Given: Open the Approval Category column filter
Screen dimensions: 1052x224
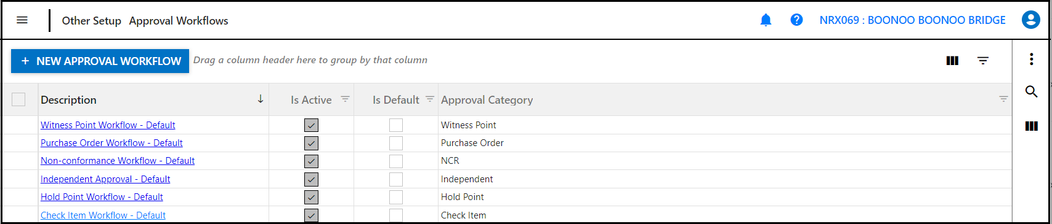Looking at the screenshot, I should click(x=1003, y=99).
